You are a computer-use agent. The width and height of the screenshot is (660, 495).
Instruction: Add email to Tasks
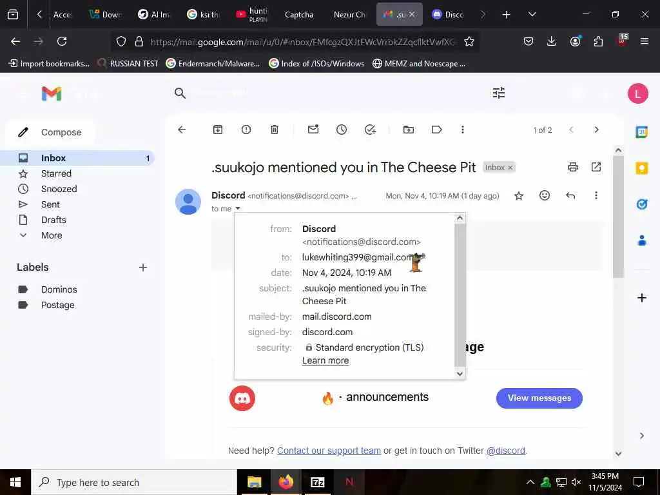370,130
